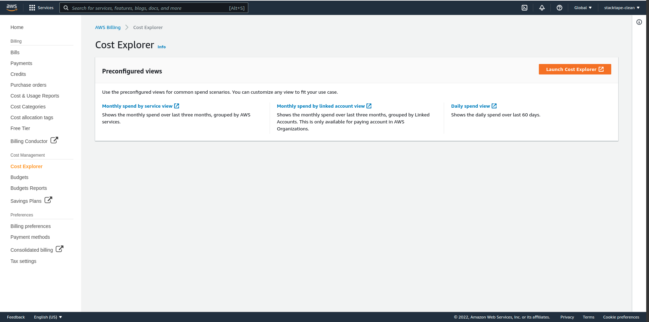Open Tax settings
Viewport: 649px width, 322px height.
23,261
